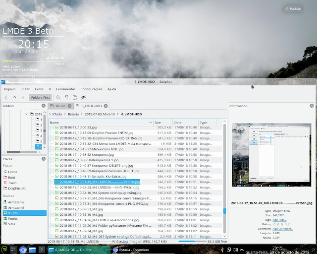
Task: Open the volume control in the system tray
Action: click(x=235, y=250)
